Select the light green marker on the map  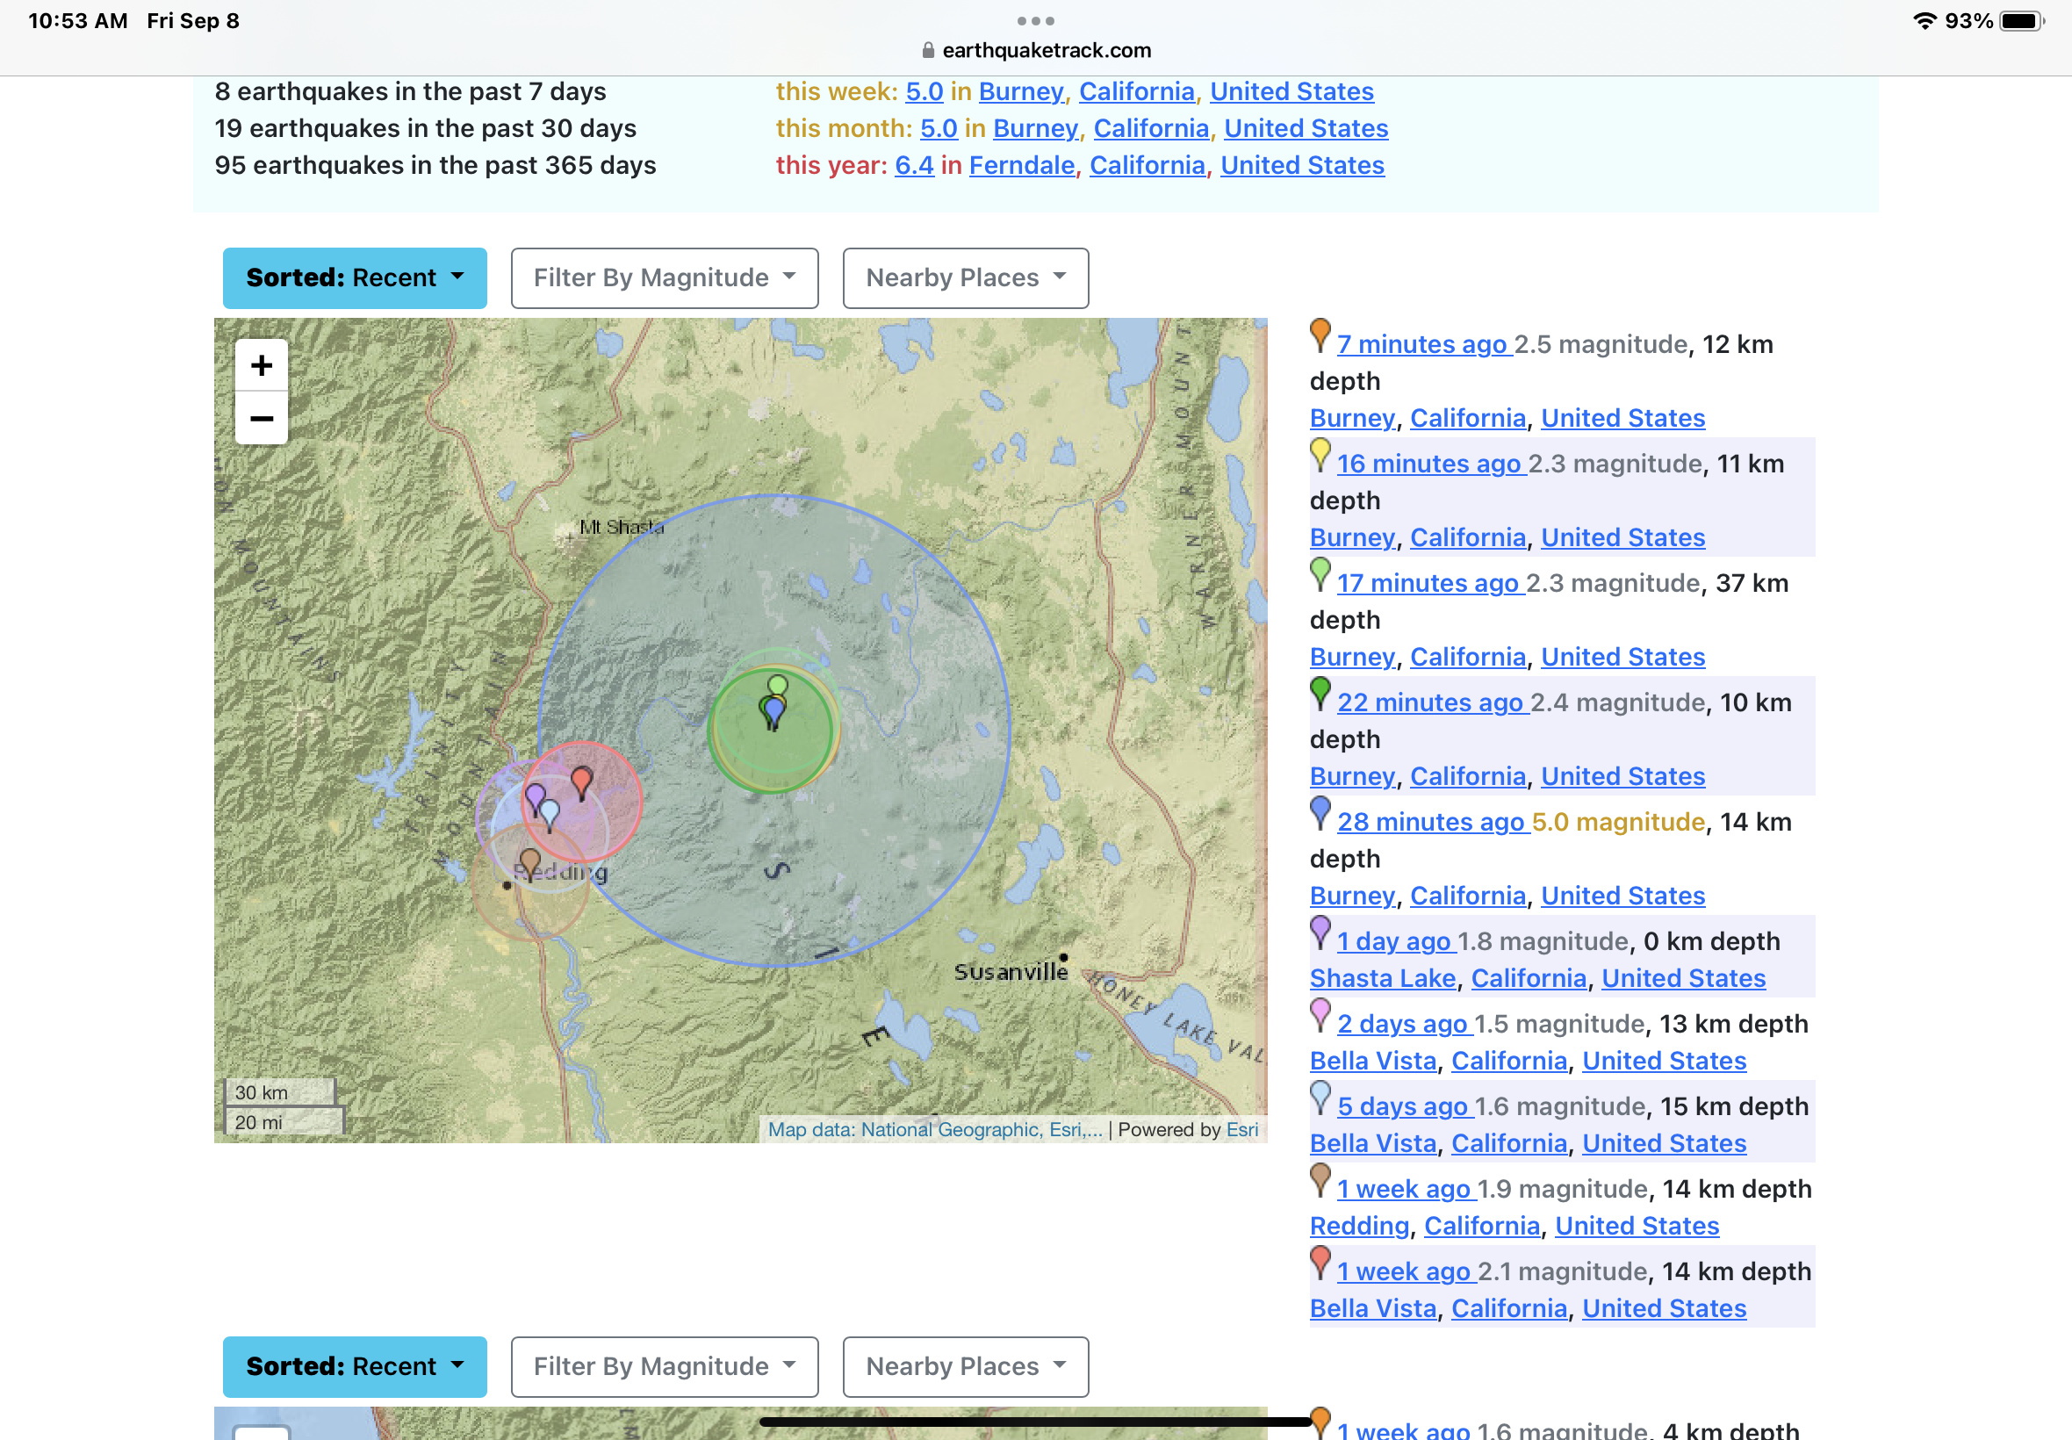point(778,685)
